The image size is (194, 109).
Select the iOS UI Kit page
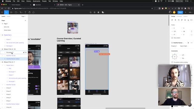[x=6, y=27]
